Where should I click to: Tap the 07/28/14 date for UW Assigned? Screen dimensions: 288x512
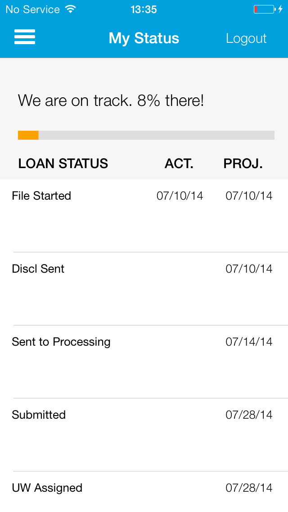coord(249,488)
